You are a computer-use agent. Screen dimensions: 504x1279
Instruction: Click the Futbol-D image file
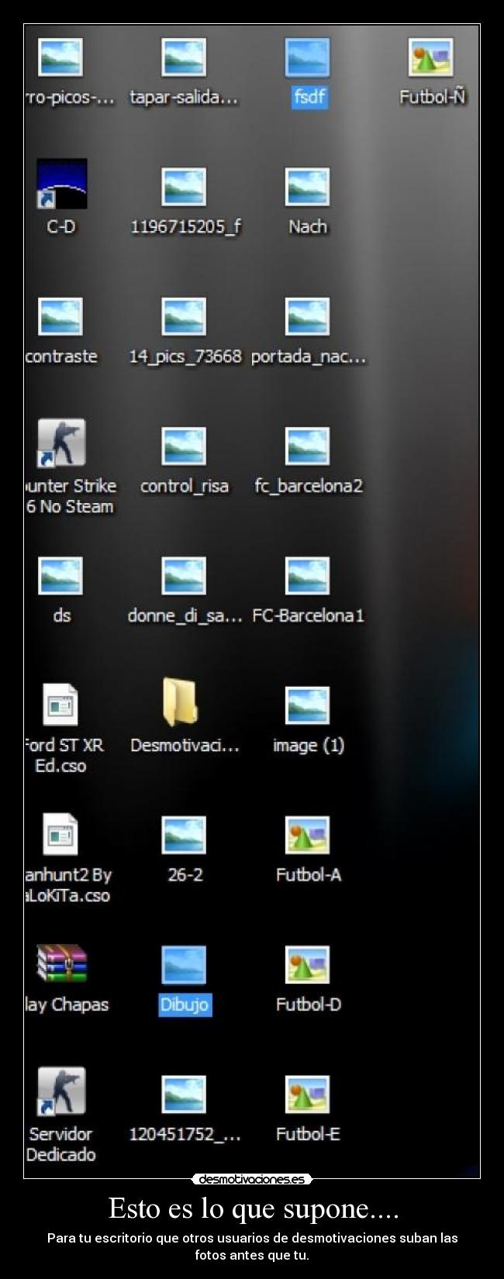click(307, 965)
